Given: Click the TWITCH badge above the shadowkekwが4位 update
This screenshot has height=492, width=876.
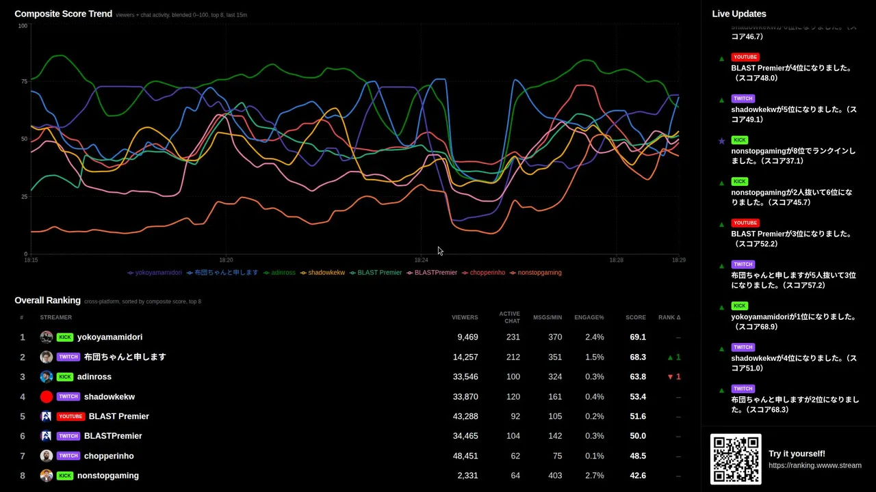Looking at the screenshot, I should 743,347.
